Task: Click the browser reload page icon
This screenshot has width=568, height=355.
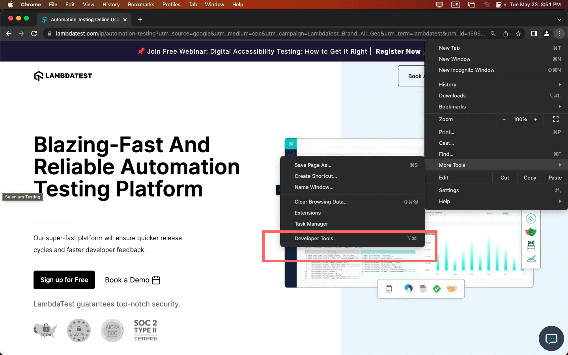Action: [x=34, y=34]
